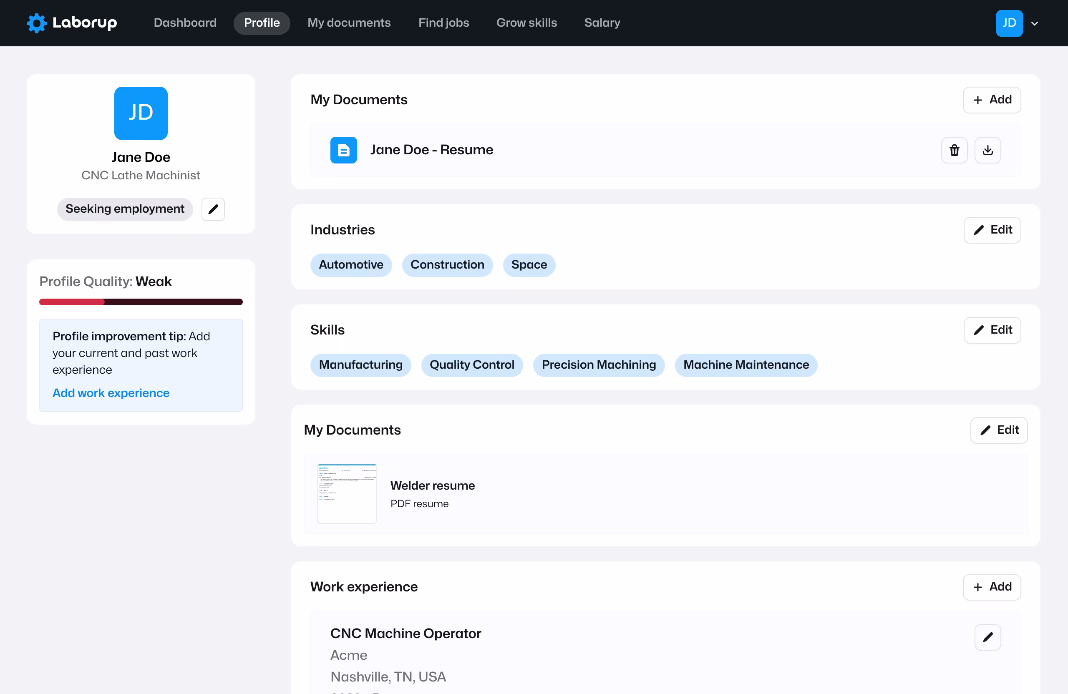
Task: Expand the account menu chevron
Action: [1034, 24]
